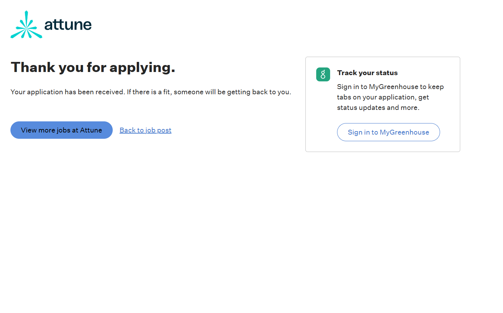Click the attune wordmark in the header
Screen dimensions: 503x313
pyautogui.click(x=68, y=25)
